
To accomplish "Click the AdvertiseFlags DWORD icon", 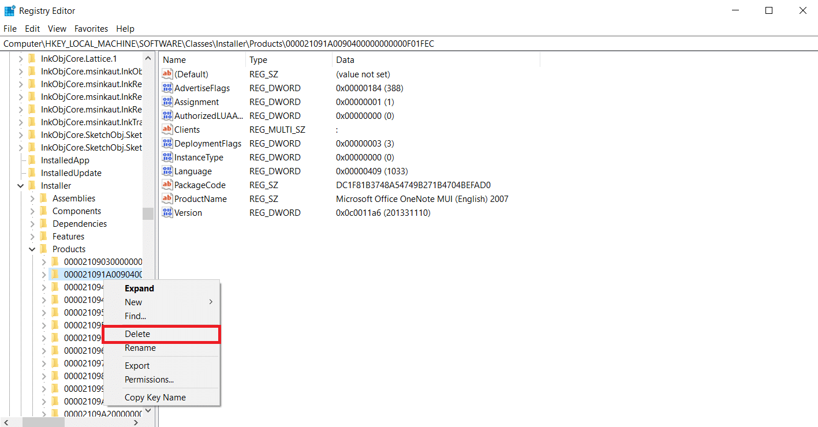I will [167, 88].
